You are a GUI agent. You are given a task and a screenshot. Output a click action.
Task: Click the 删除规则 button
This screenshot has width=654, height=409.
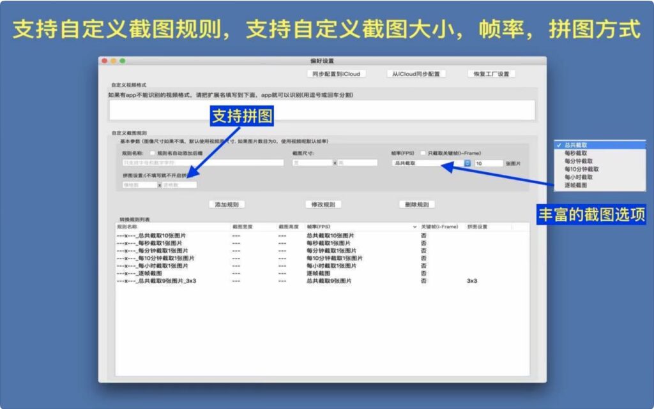pyautogui.click(x=416, y=204)
